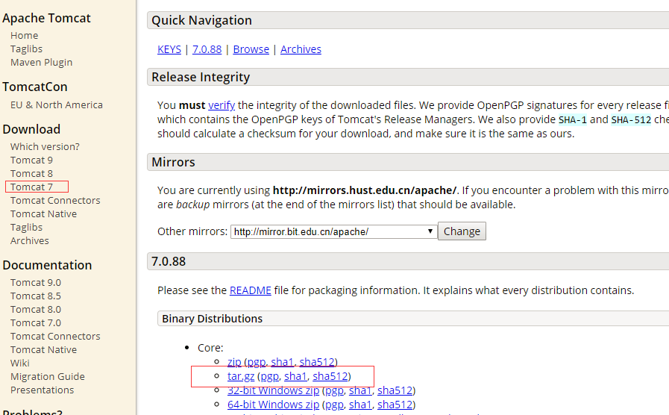Open Tomcat Native under Documentation
Screen dimensions: 669x415
[x=43, y=349]
